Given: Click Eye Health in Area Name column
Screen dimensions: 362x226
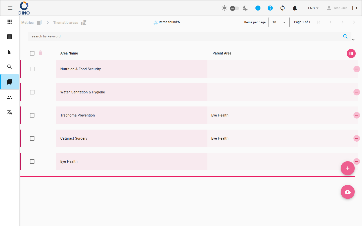Looking at the screenshot, I should click(132, 161).
